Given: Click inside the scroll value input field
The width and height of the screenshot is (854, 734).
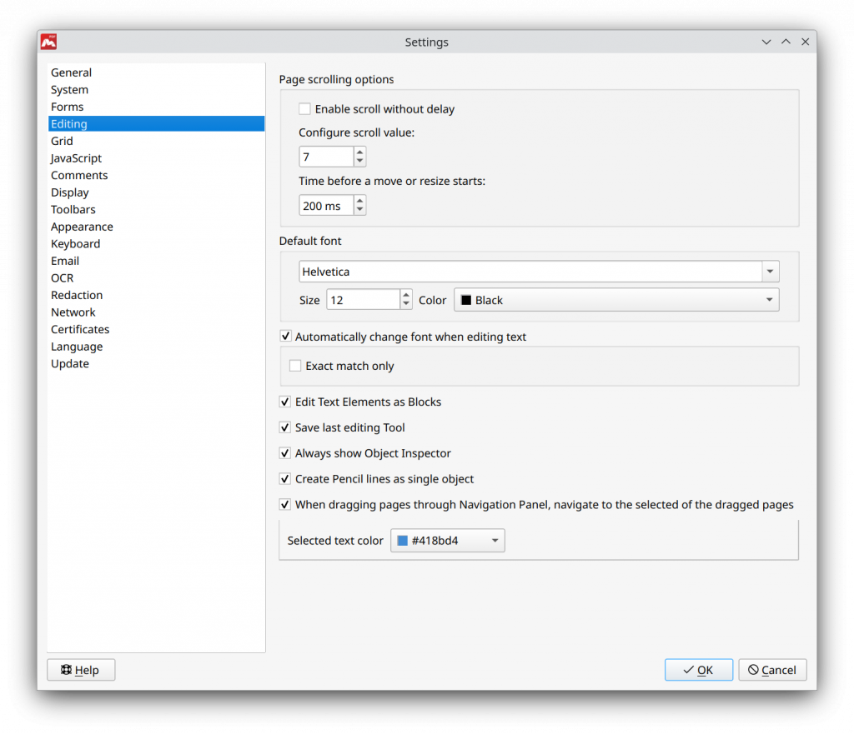Looking at the screenshot, I should [325, 156].
